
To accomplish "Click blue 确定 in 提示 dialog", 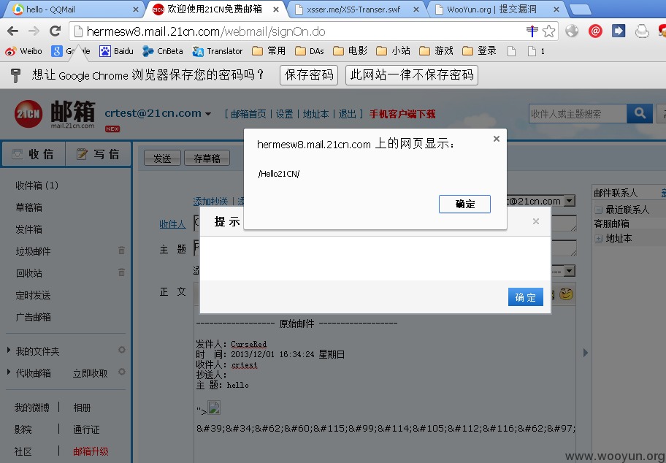I will tap(525, 297).
